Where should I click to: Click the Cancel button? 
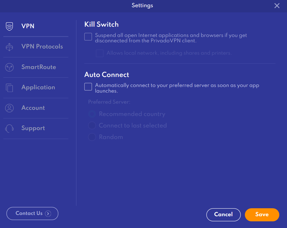click(223, 215)
